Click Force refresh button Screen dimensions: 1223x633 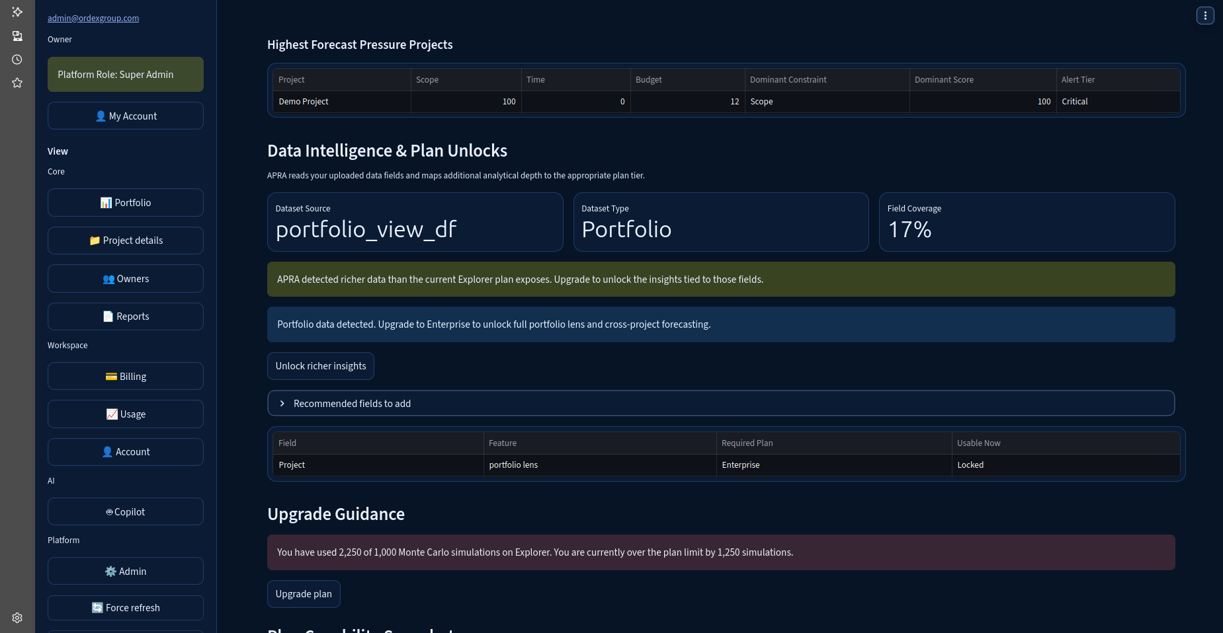tap(126, 608)
